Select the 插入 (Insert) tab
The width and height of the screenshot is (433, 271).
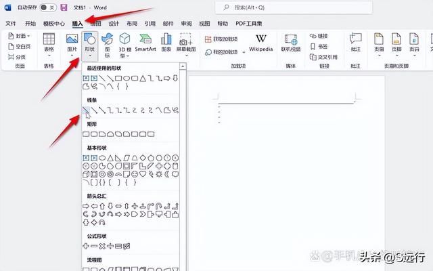point(77,24)
